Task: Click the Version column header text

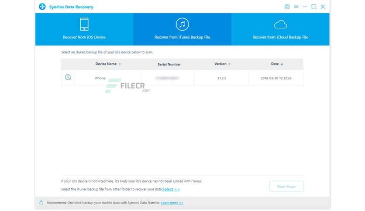Action: [220, 64]
